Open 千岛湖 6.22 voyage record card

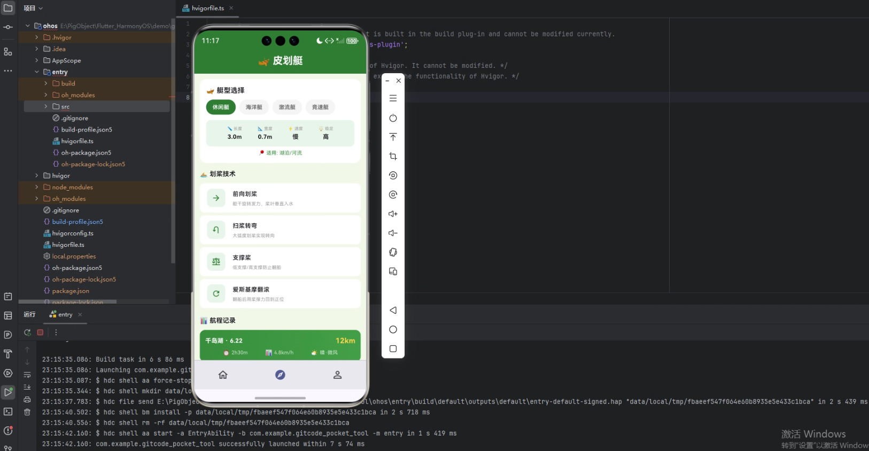280,345
